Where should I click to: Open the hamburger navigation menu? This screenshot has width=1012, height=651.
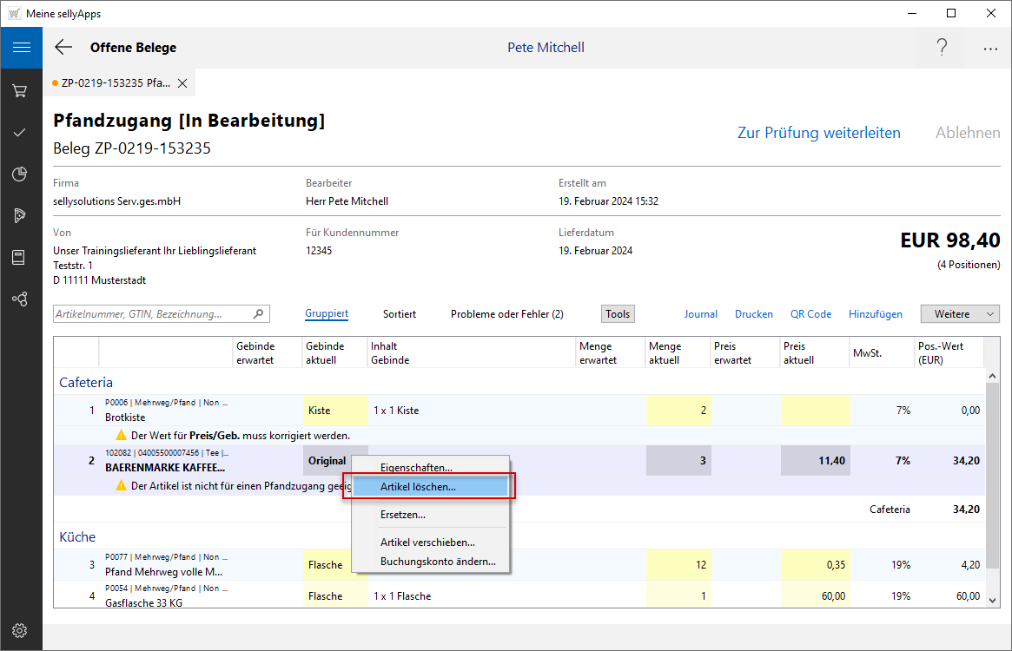tap(21, 48)
